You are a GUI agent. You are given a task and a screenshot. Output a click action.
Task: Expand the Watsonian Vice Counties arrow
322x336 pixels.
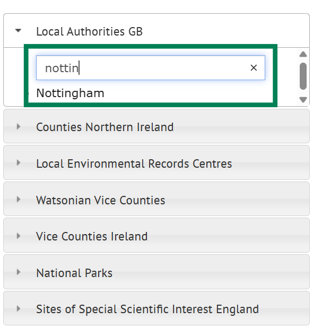[19, 200]
